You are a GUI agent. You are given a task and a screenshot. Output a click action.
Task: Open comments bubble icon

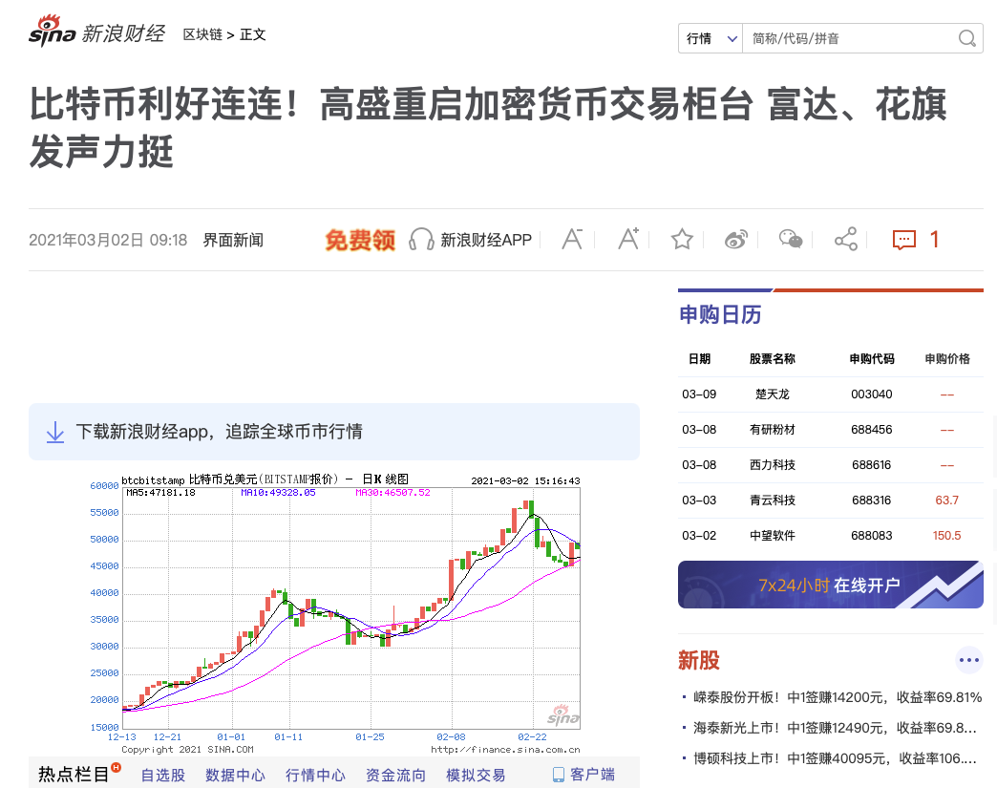(x=903, y=240)
